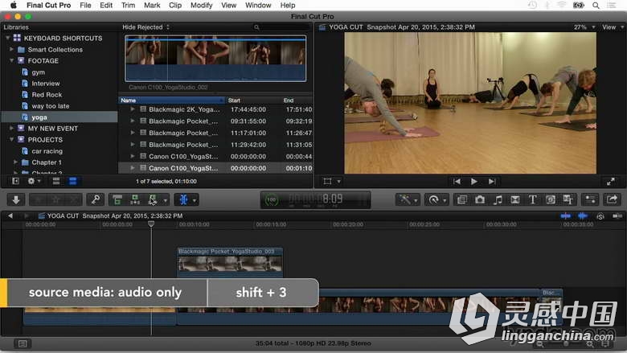The width and height of the screenshot is (627, 353).
Task: Select the car racing project
Action: click(x=47, y=151)
